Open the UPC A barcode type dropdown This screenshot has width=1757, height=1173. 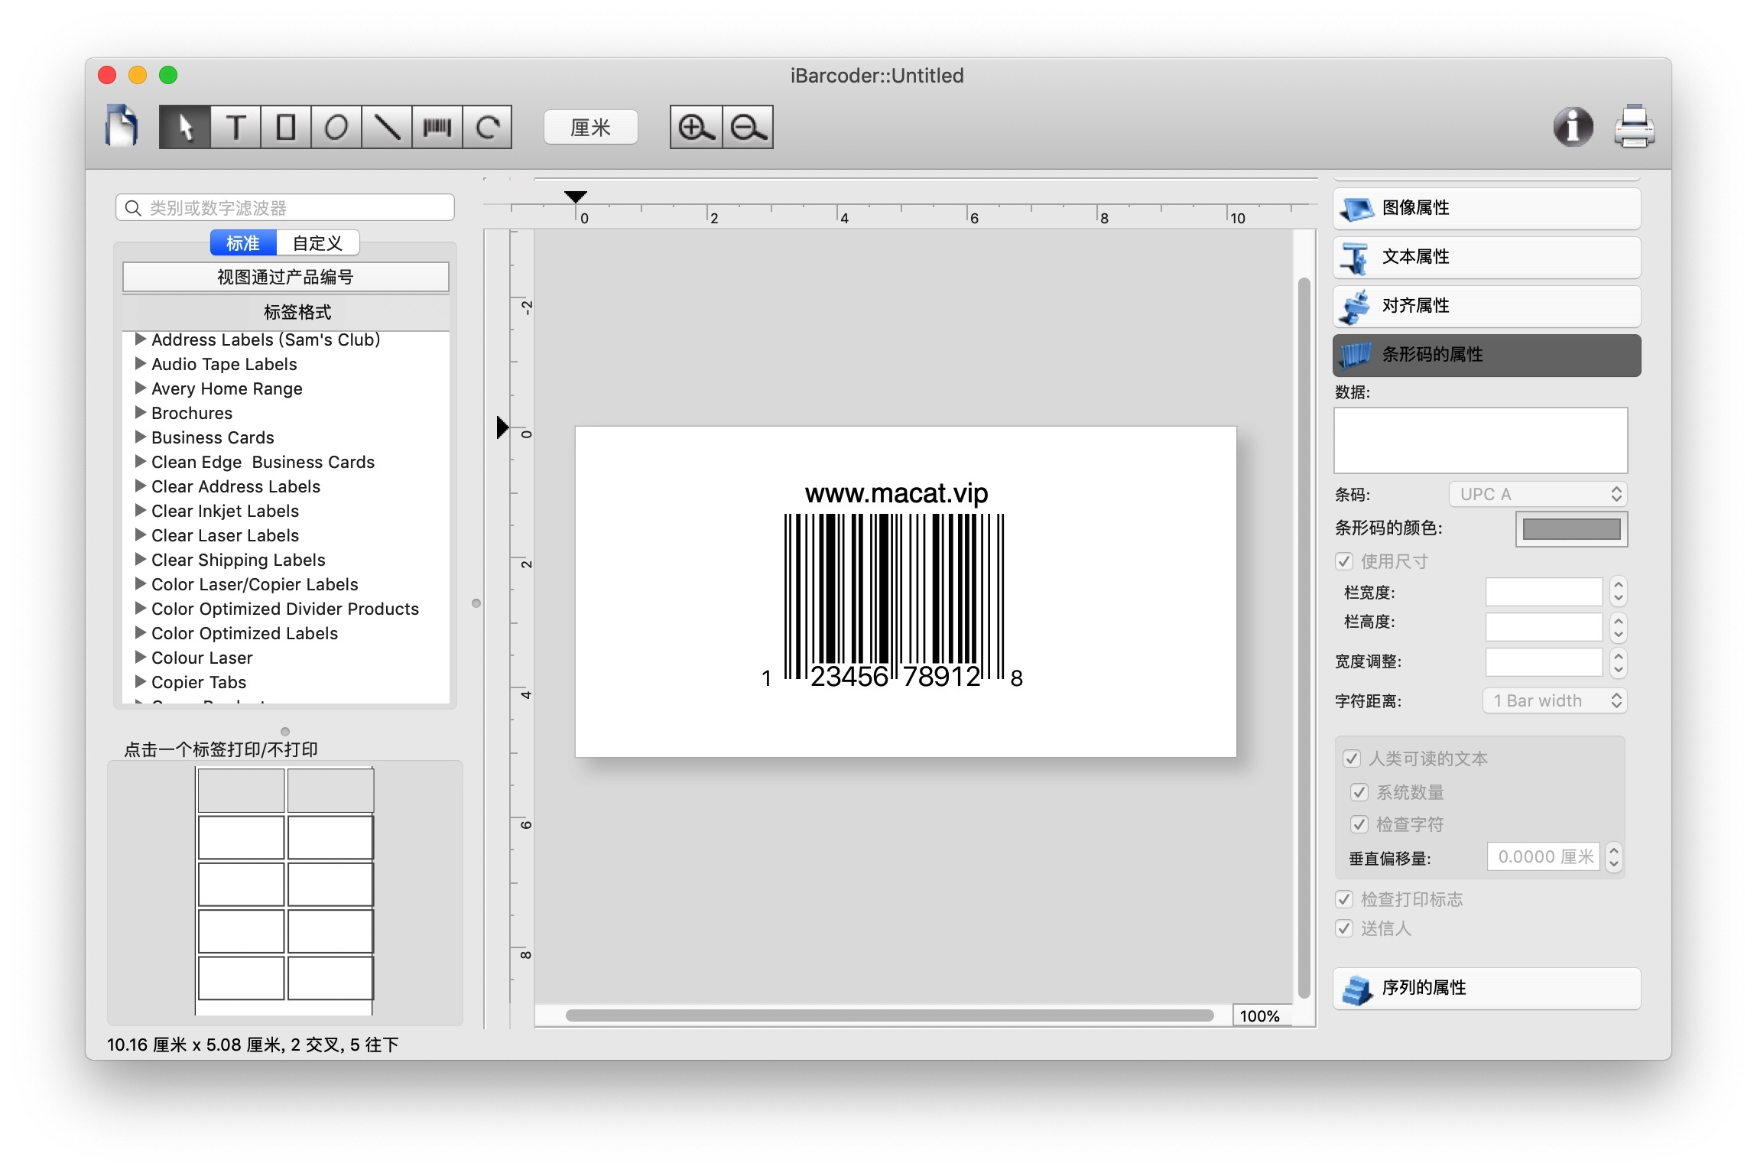(x=1538, y=494)
